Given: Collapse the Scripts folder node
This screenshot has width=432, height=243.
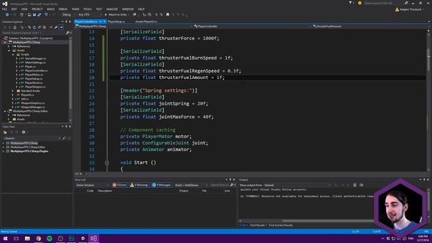Looking at the screenshot, I should 13,54.
